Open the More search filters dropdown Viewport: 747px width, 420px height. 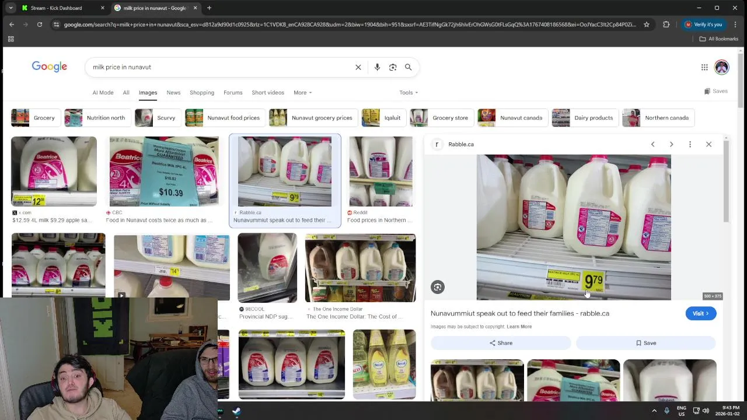point(302,93)
